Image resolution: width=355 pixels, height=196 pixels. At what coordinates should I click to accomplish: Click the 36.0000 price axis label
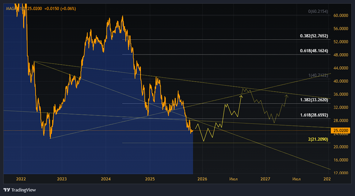click(x=341, y=94)
